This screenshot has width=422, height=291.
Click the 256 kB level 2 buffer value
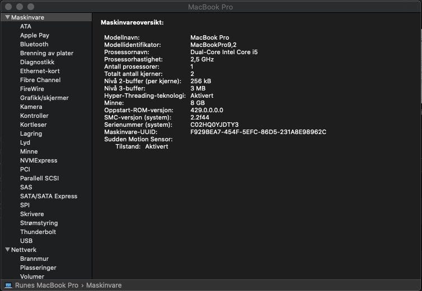[201, 81]
